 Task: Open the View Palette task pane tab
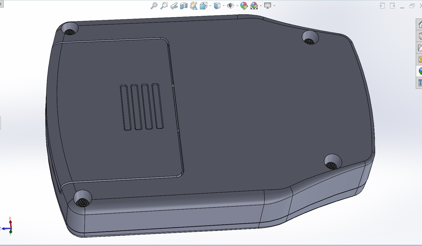tap(419, 60)
